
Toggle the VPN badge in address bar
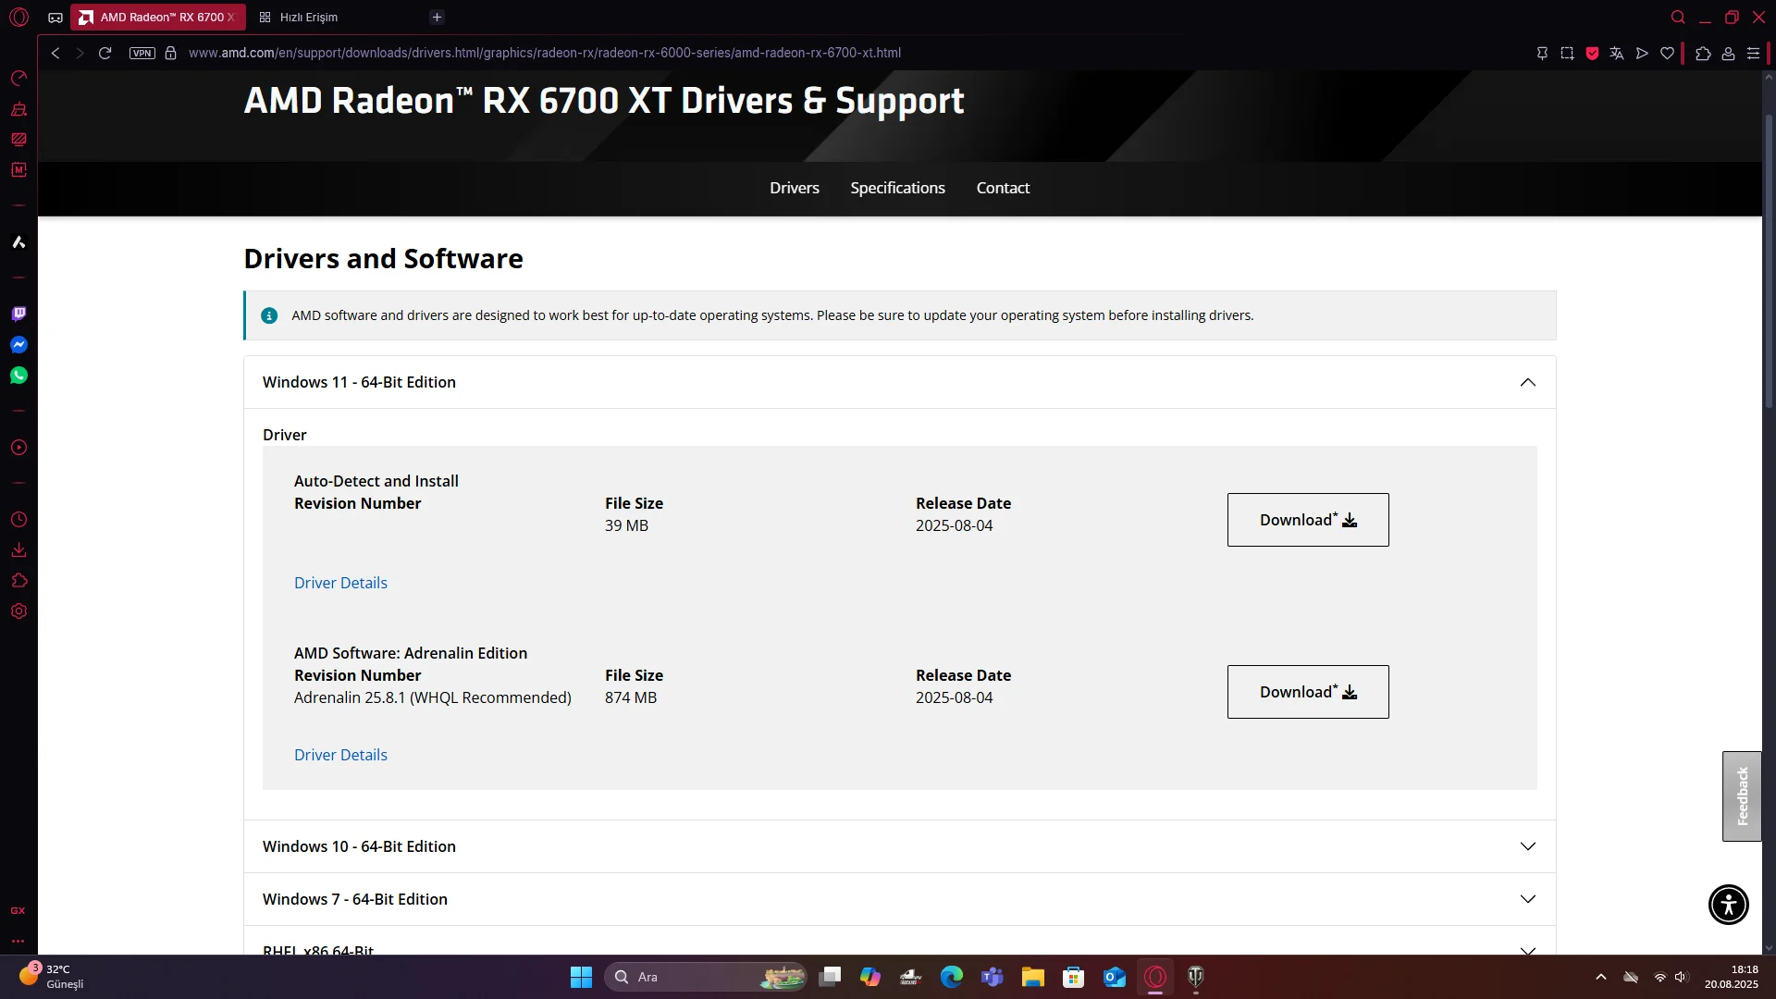[x=142, y=54]
